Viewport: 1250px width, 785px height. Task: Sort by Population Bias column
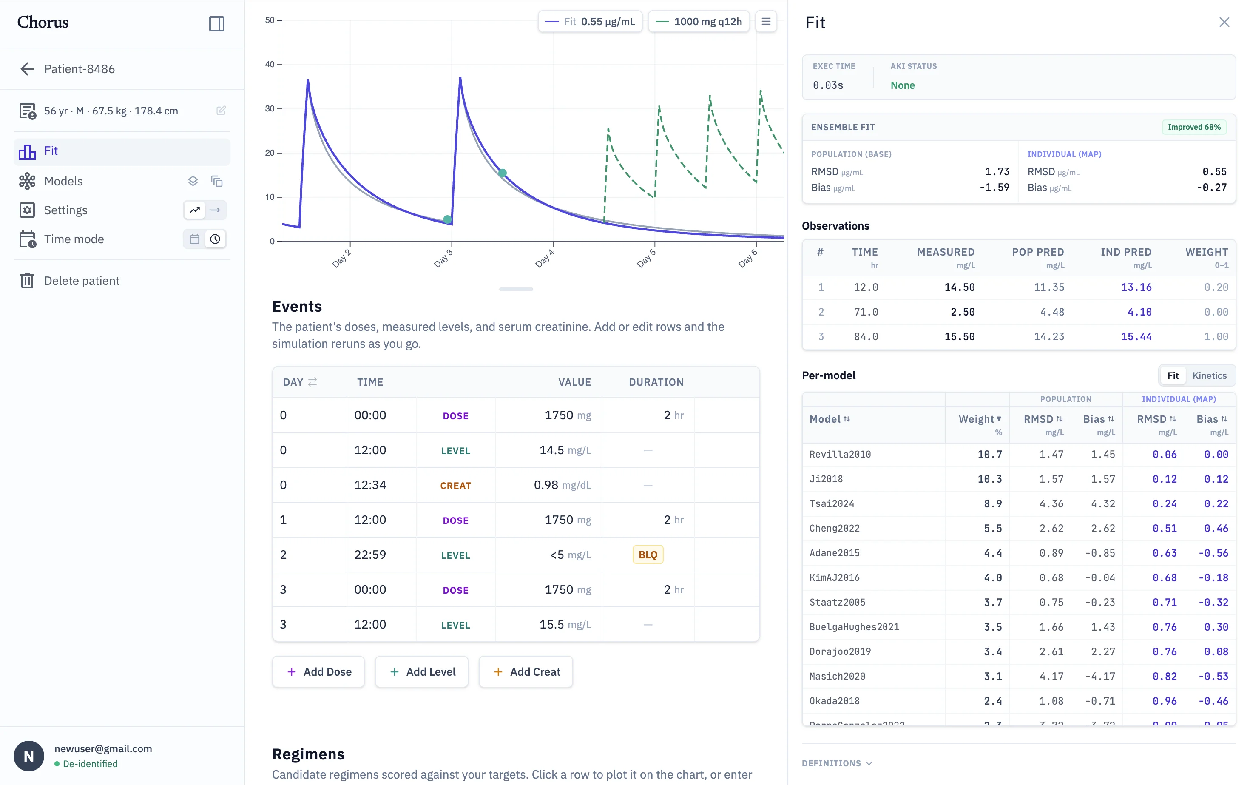(1098, 419)
